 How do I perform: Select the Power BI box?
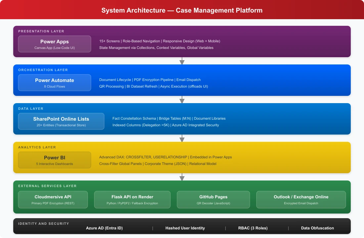coord(55,160)
